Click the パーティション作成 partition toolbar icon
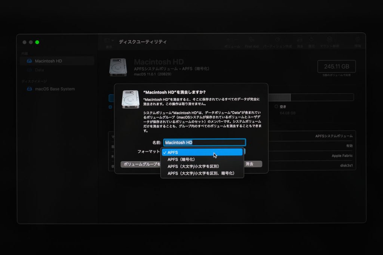Viewport: 383px width, 255px height. tap(278, 40)
